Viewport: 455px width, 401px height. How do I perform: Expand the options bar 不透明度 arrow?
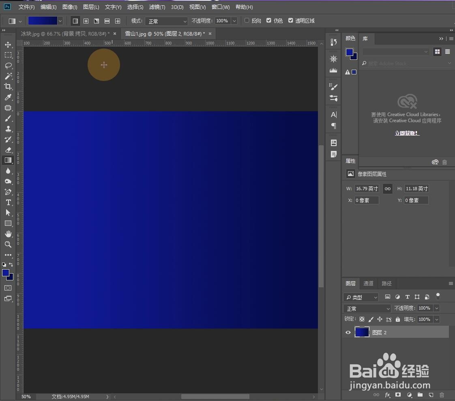[234, 21]
